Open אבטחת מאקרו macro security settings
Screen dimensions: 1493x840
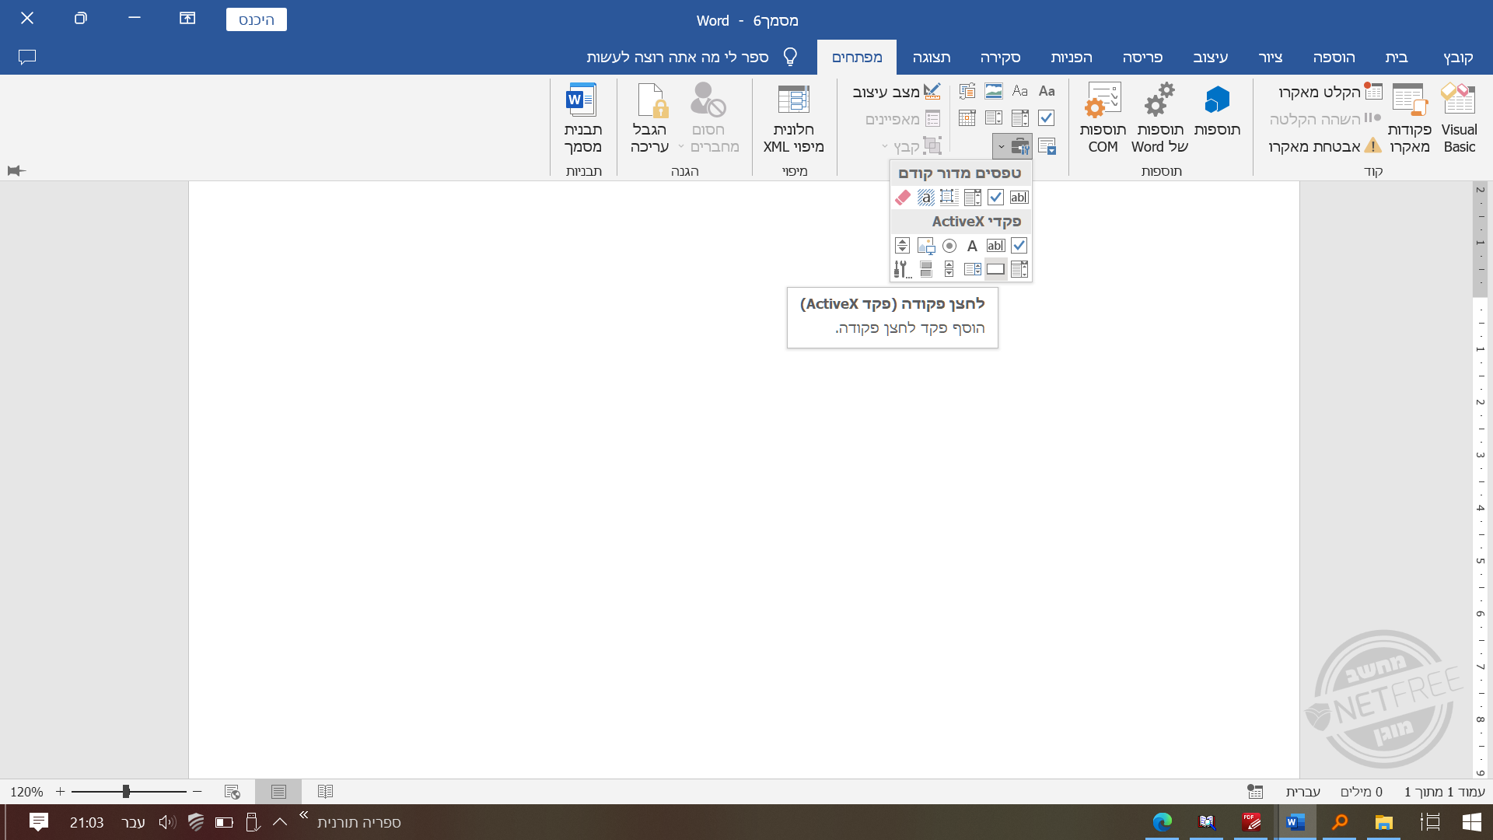coord(1325,146)
